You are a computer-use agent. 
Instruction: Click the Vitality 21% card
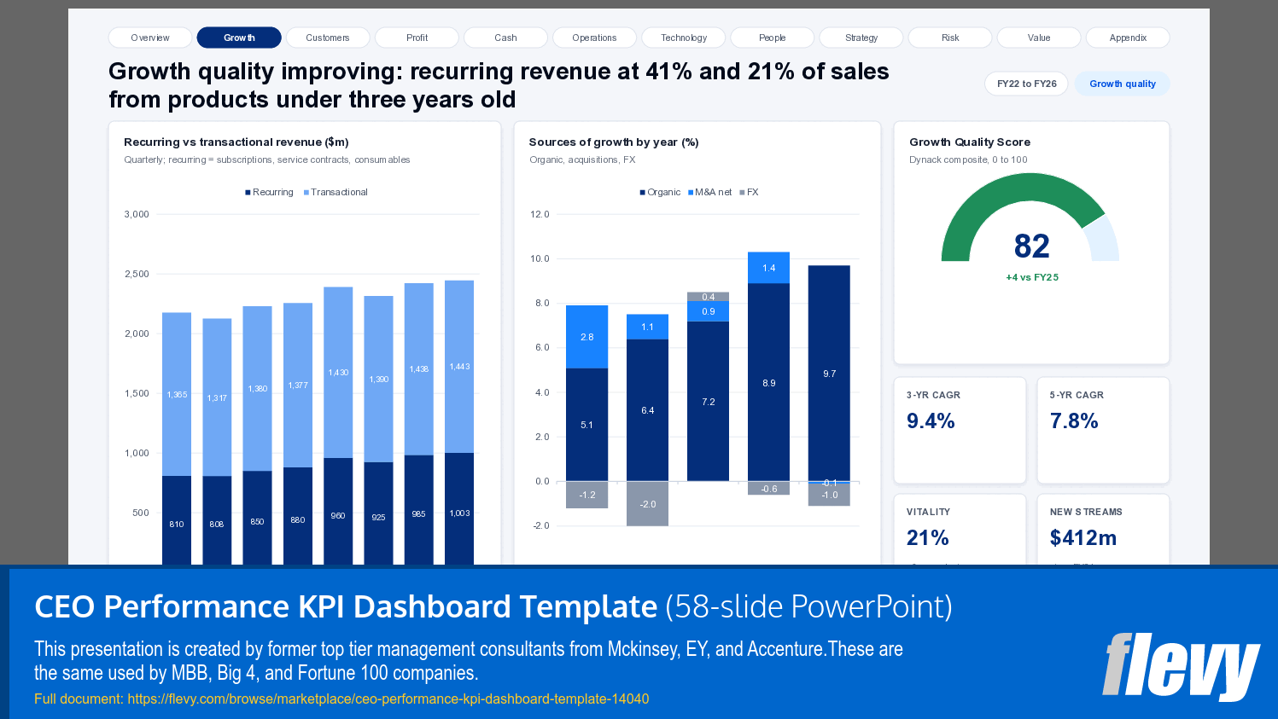coord(960,529)
